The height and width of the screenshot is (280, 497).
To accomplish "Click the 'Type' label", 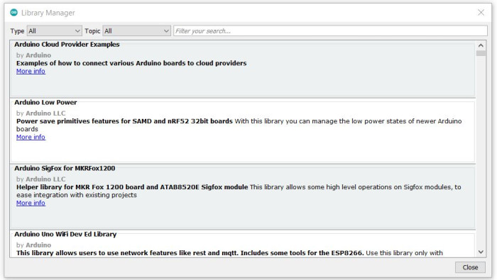I will point(17,31).
